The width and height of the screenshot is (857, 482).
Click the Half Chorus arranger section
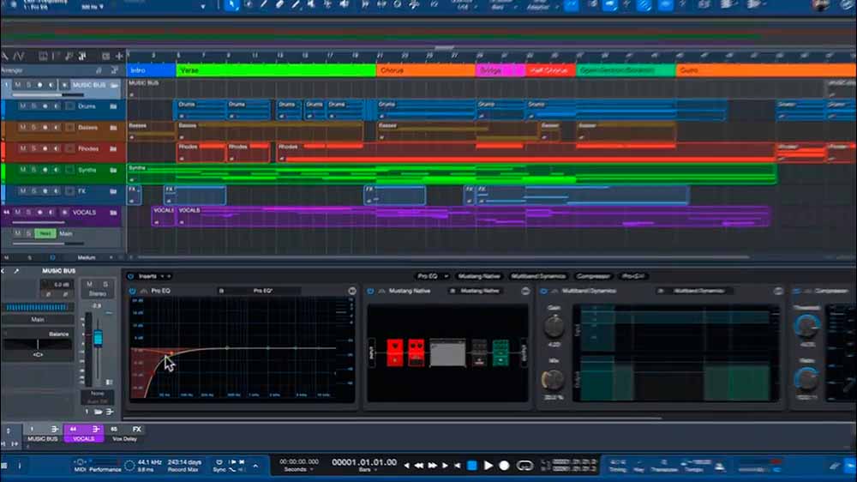(x=550, y=70)
